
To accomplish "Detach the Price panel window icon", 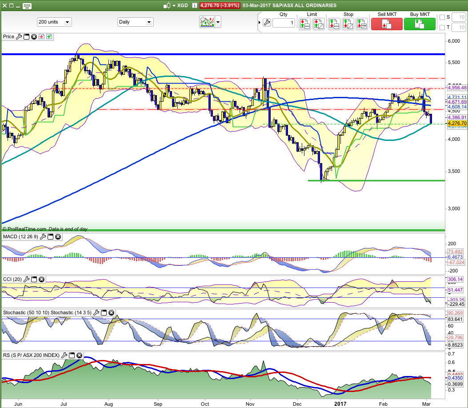I will tap(27, 37).
